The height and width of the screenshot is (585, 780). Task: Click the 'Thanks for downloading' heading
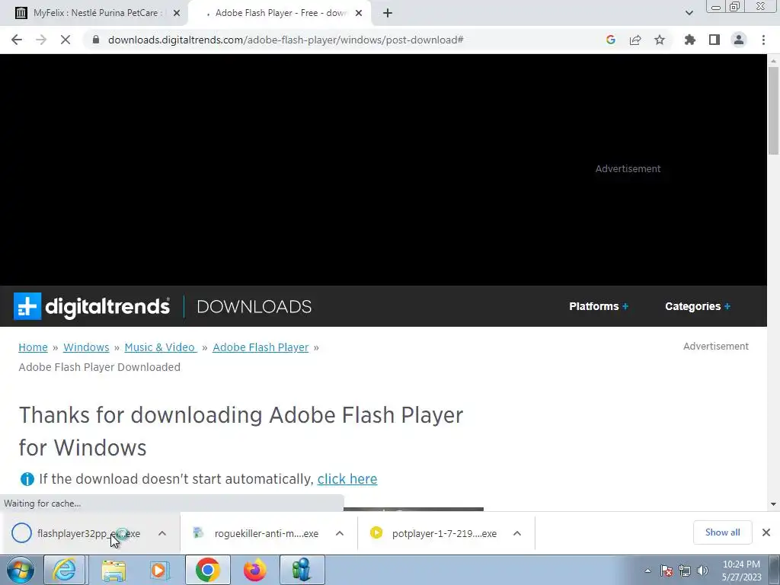(x=241, y=431)
